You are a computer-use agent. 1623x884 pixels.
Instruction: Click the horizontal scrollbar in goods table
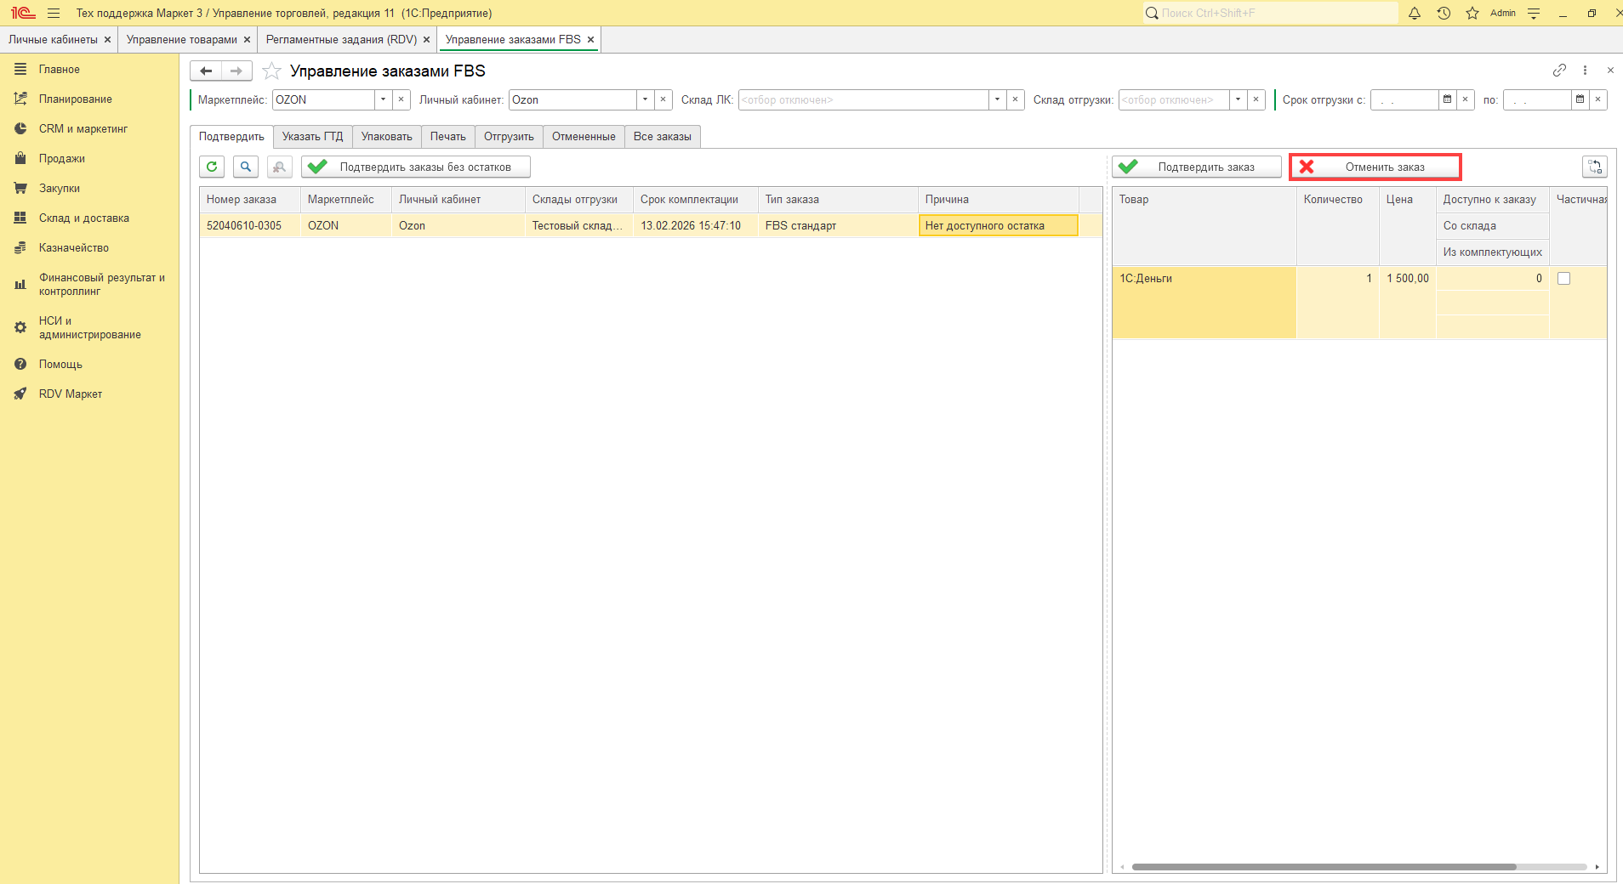click(1323, 867)
